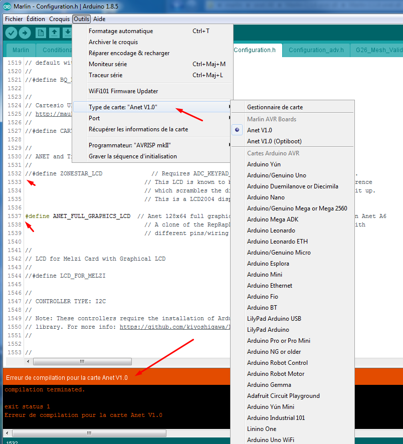Click the editor scrollbar left arrow
The width and height of the screenshot is (403, 444).
[28, 362]
